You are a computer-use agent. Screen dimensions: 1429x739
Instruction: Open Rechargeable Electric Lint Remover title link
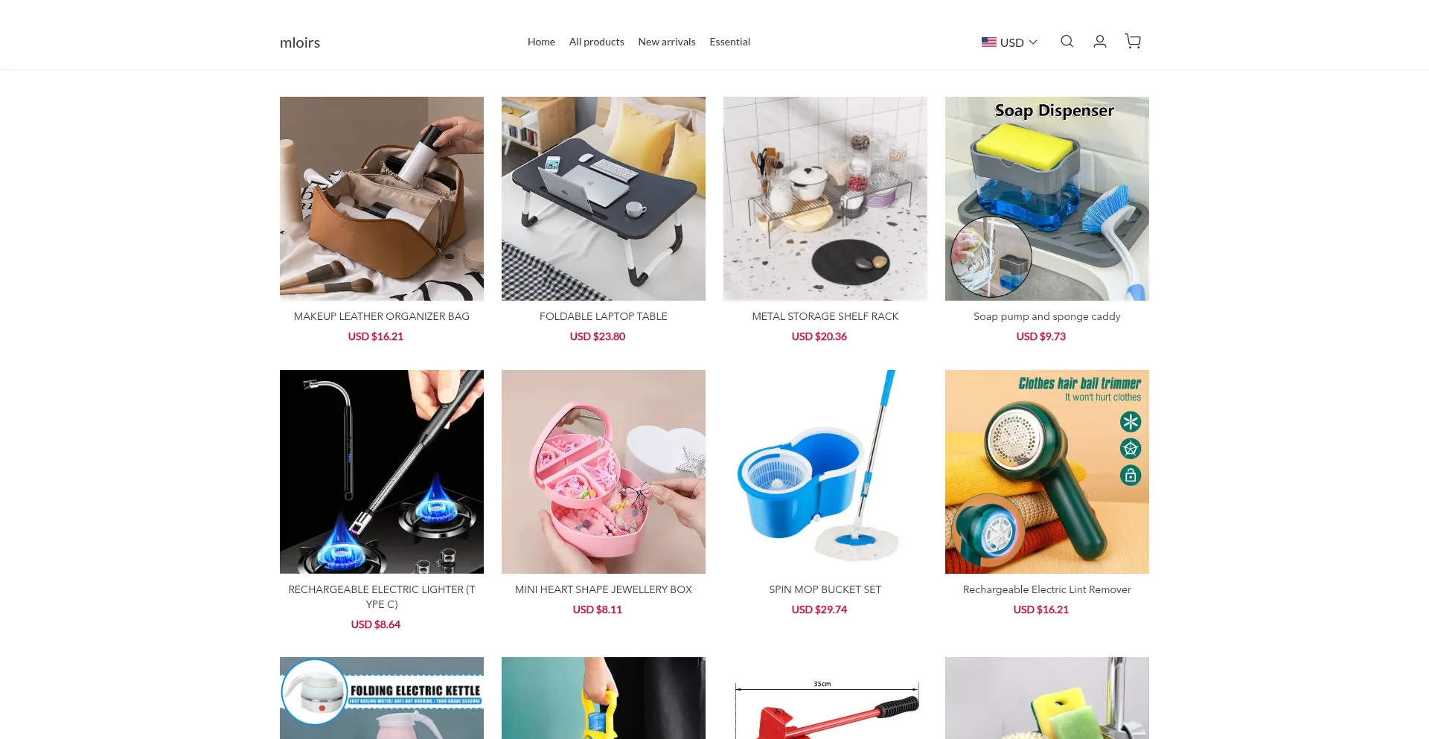[1047, 589]
